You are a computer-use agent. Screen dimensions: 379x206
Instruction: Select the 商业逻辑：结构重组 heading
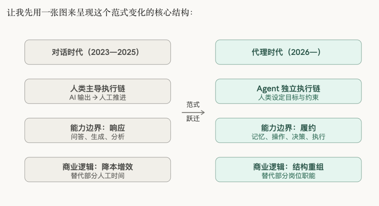pos(288,167)
